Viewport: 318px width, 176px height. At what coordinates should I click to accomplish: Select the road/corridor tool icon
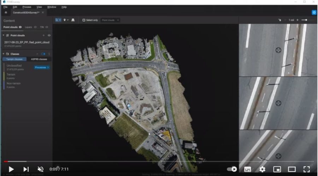pos(73,20)
